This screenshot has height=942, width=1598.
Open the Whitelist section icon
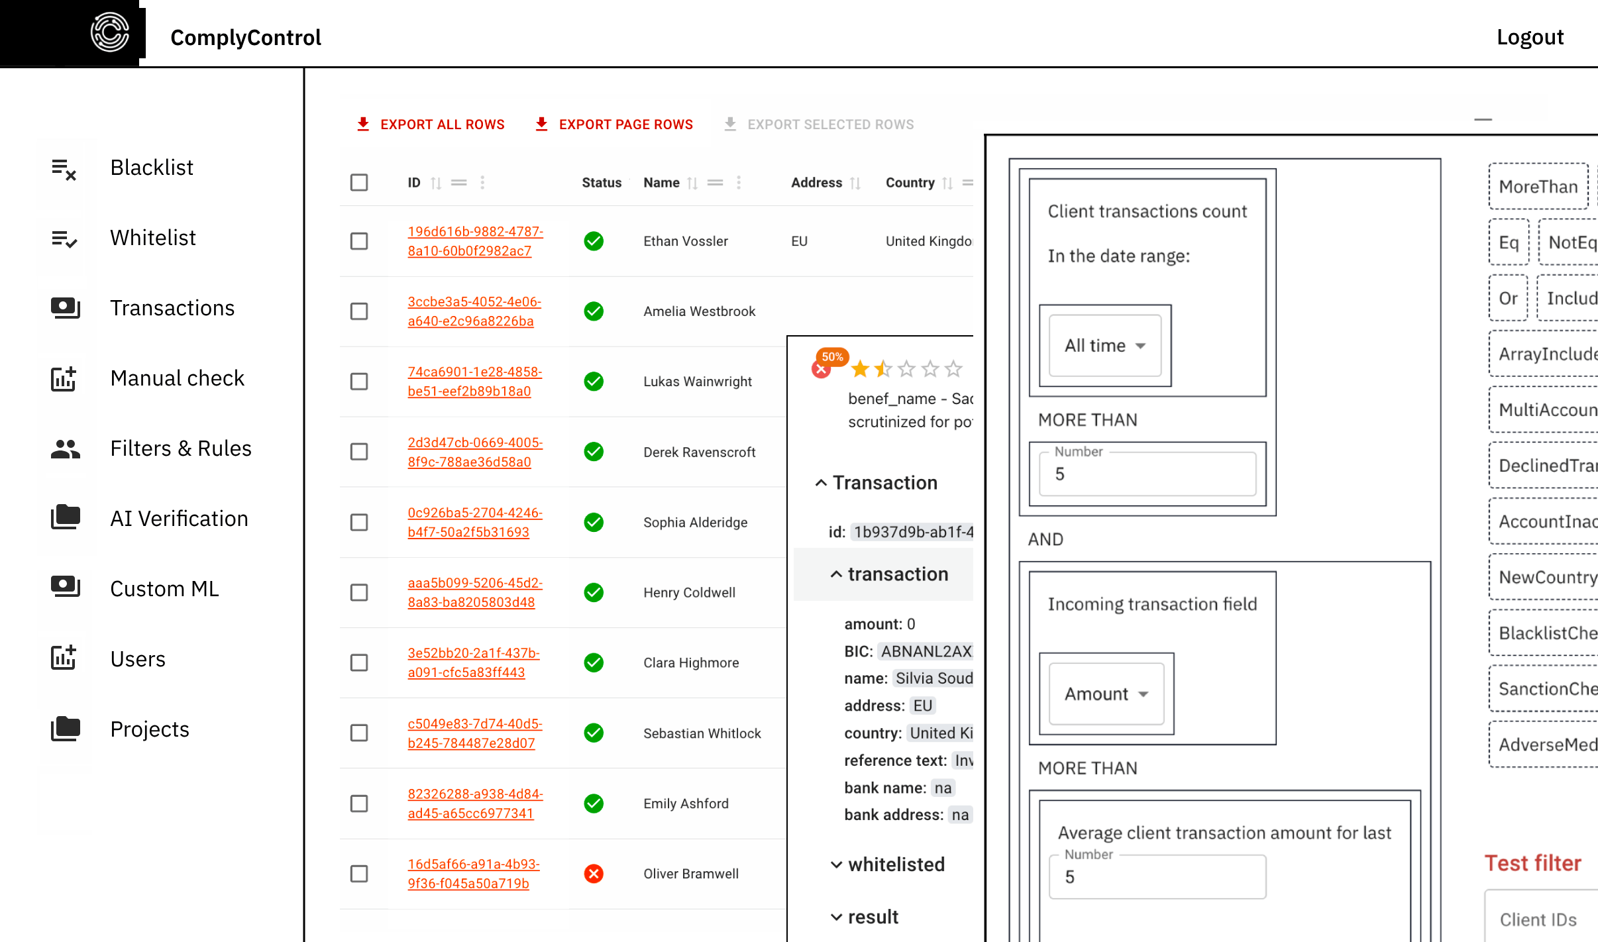coord(64,238)
